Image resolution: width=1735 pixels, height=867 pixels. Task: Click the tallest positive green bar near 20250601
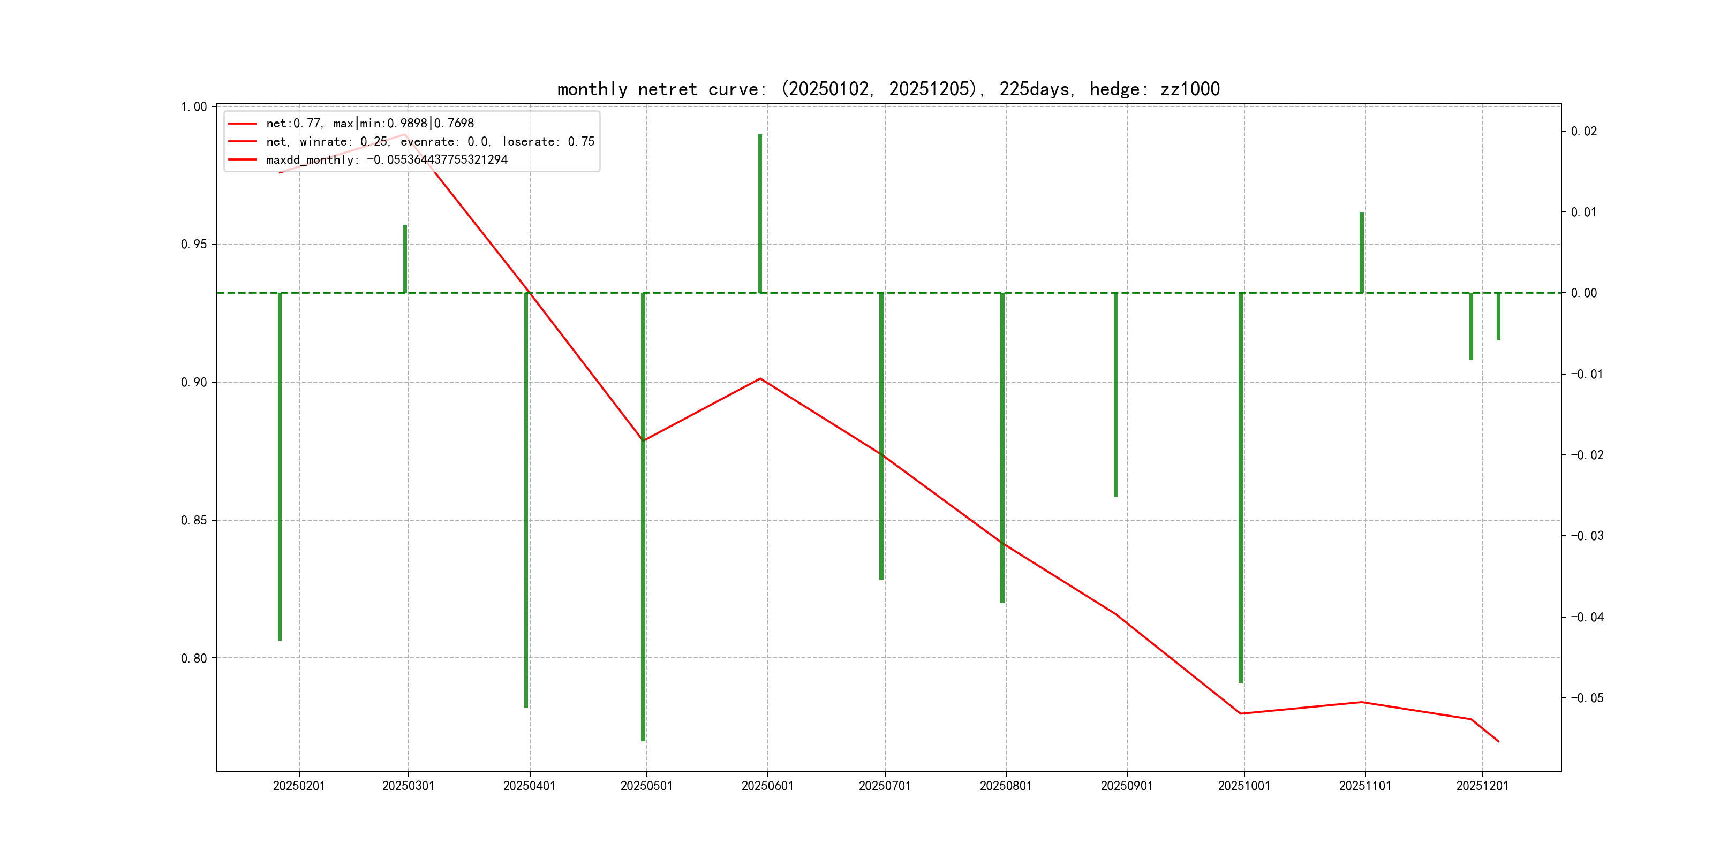pos(760,212)
